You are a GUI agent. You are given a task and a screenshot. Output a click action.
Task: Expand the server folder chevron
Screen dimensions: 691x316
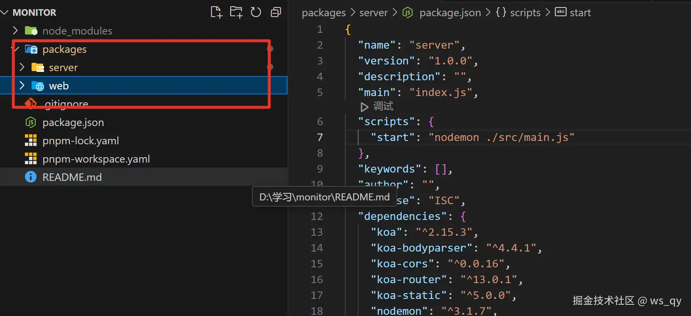22,67
